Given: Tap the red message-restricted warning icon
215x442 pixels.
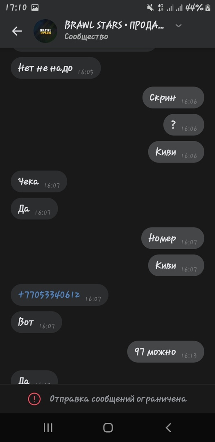Looking at the screenshot, I should coord(34,399).
